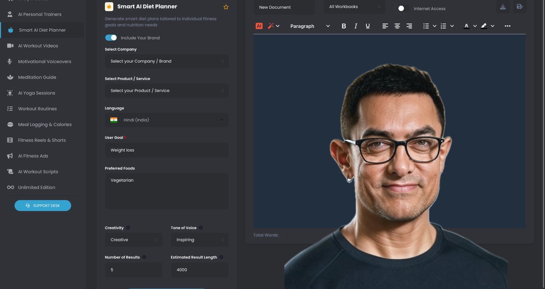Viewport: 545px width, 289px height.
Task: Expand the text color picker chevron
Action: 475,26
